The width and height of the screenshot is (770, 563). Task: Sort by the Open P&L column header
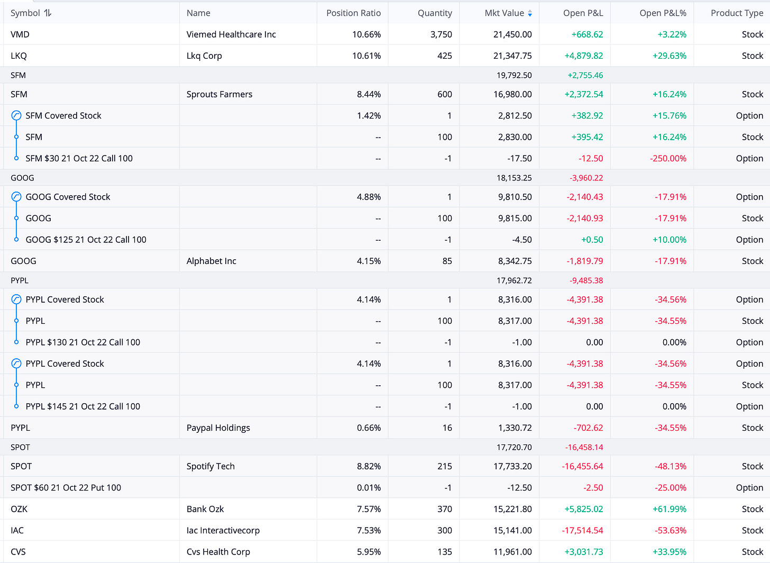tap(583, 13)
